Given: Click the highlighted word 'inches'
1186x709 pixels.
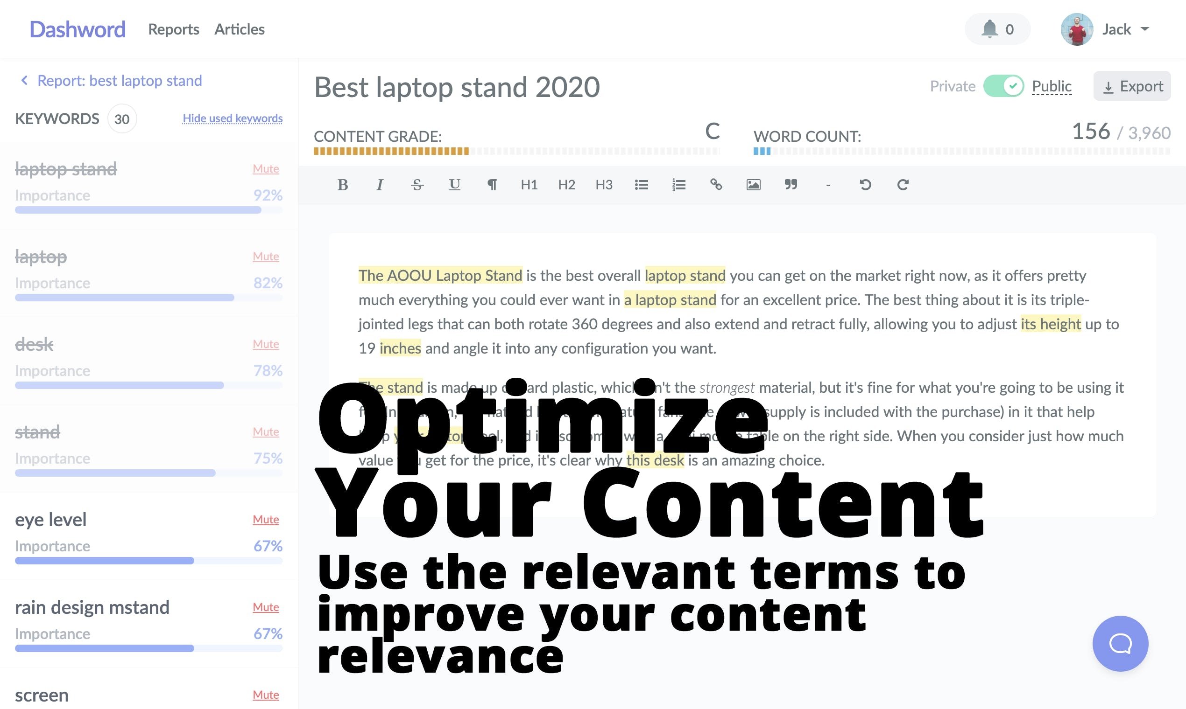Looking at the screenshot, I should point(400,348).
